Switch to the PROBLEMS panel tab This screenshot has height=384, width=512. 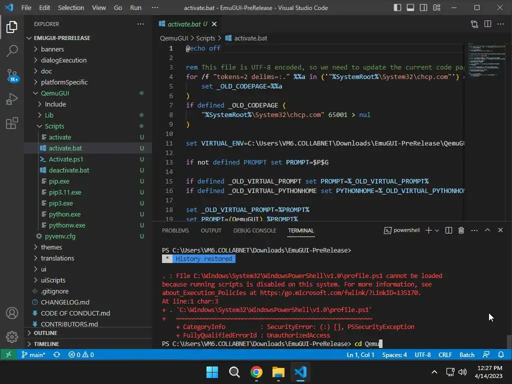pos(175,230)
